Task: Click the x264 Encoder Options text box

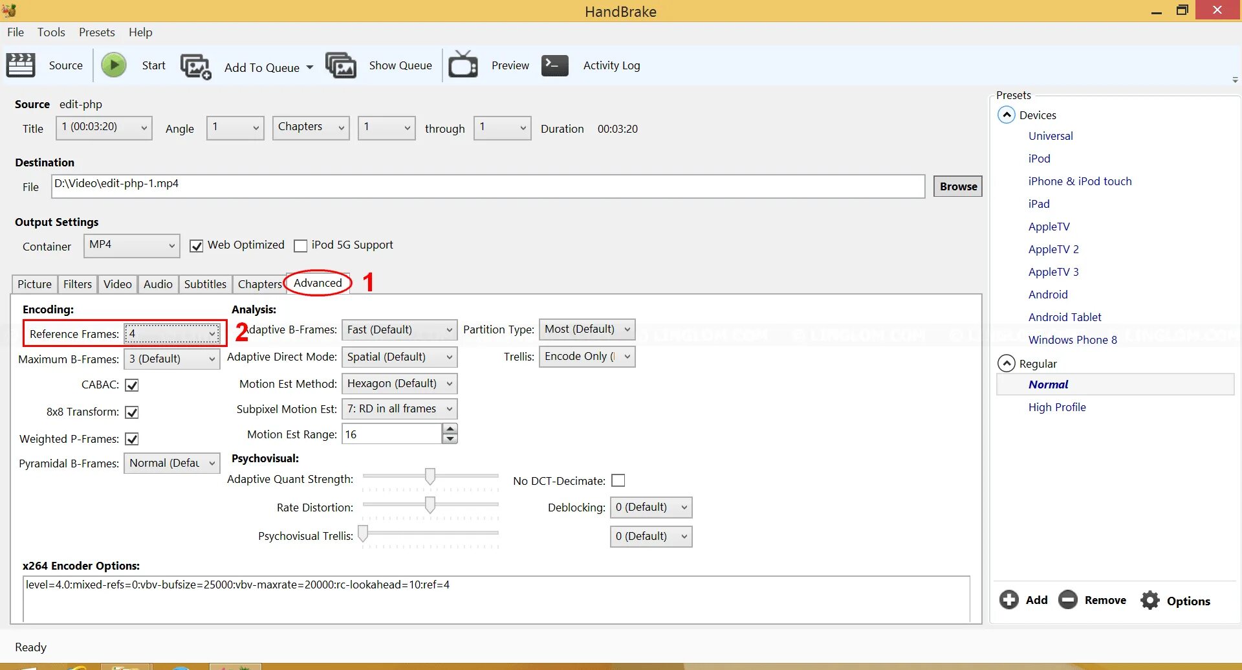Action: pyautogui.click(x=496, y=598)
